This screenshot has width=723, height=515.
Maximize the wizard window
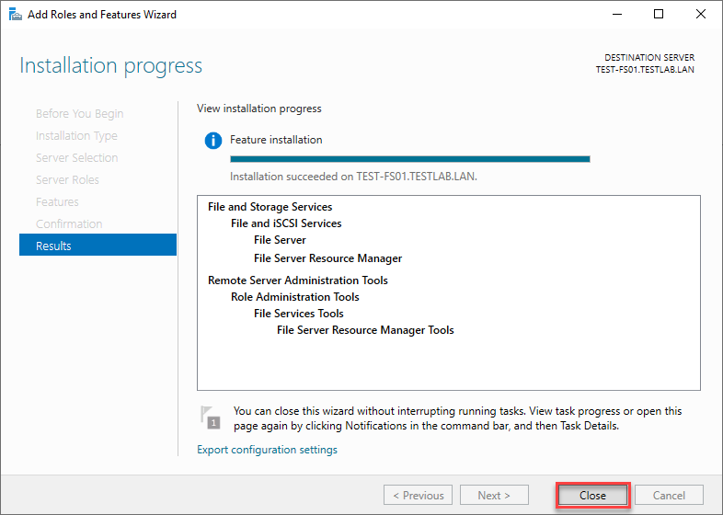(x=659, y=15)
